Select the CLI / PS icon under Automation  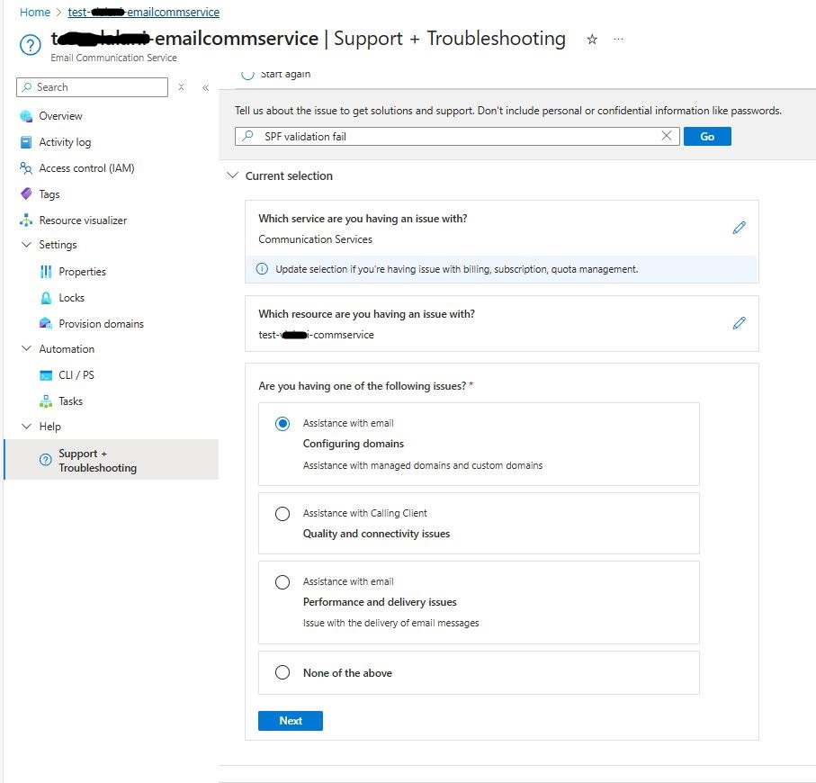(48, 374)
